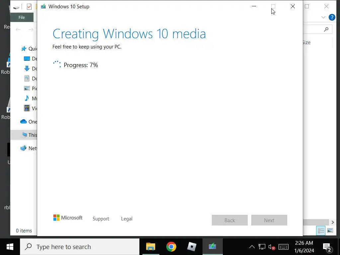This screenshot has height=255, width=340.
Task: Open the Music note icon in sidebar
Action: pyautogui.click(x=27, y=98)
